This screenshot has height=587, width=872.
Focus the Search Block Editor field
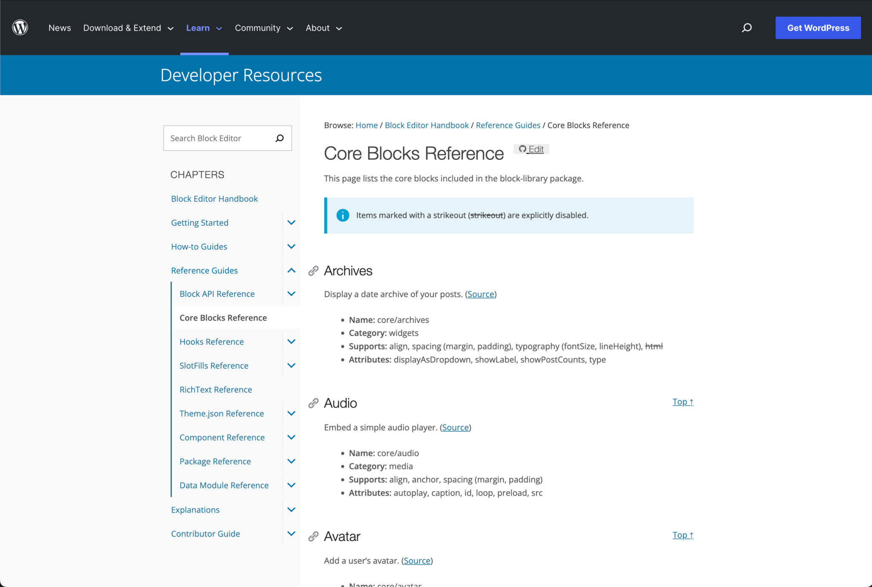tap(218, 138)
